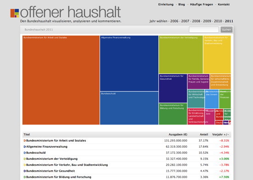
Task: Focus the search input field
Action: [x=204, y=30]
